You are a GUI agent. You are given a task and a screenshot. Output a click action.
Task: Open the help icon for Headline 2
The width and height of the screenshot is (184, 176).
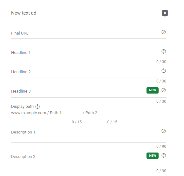[x=164, y=71]
